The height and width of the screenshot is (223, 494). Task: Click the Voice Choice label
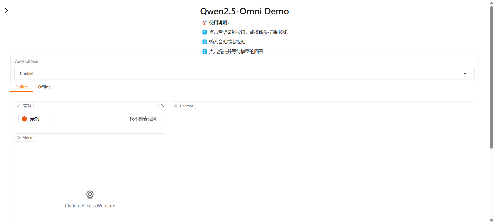pos(26,61)
